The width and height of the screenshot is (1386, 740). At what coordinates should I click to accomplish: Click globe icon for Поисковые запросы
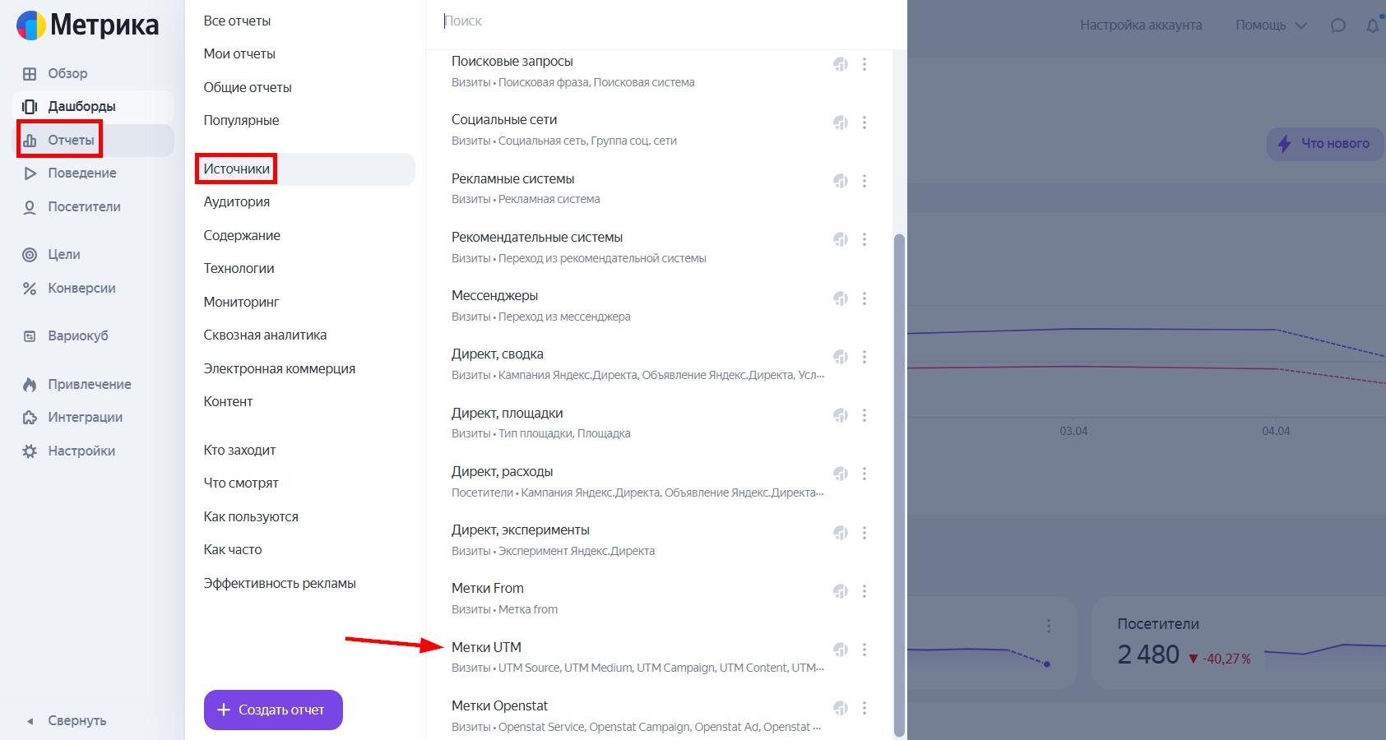click(x=841, y=64)
